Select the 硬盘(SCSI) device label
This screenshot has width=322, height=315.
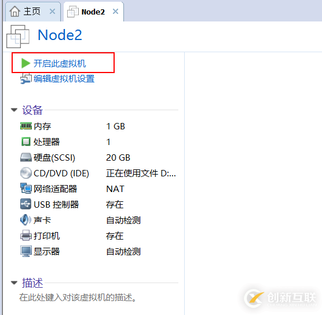pyautogui.click(x=54, y=158)
